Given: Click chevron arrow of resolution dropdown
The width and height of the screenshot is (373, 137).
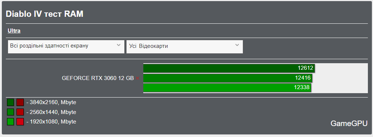Looking at the screenshot, I should [x=118, y=45].
